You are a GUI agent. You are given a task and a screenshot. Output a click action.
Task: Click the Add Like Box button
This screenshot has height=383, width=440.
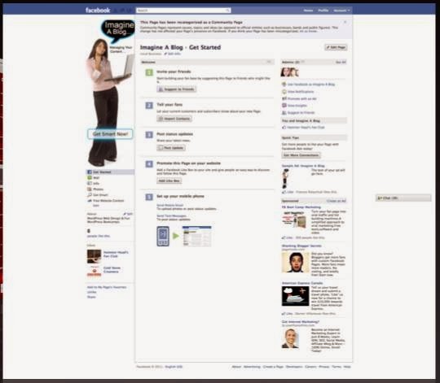coord(169,181)
